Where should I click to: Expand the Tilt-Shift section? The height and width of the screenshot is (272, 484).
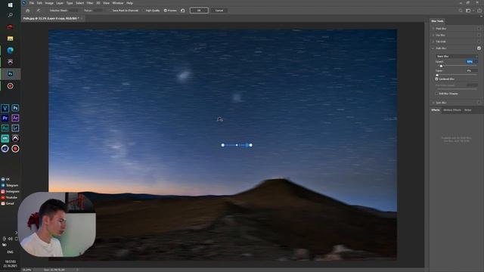[433, 42]
